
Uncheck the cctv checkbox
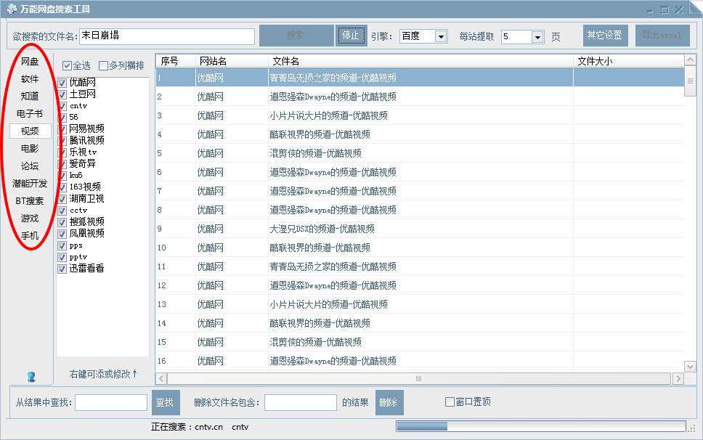(62, 211)
